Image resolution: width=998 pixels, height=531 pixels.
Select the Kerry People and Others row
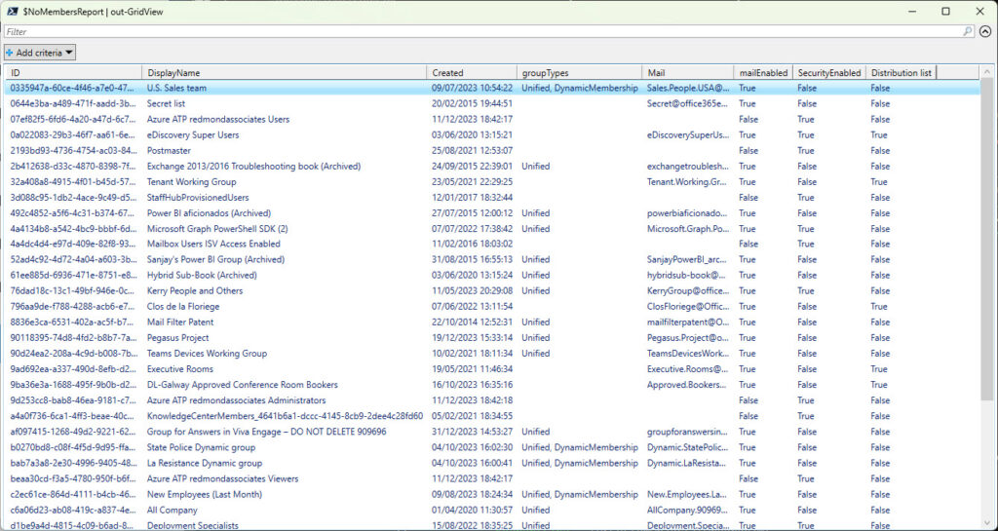[x=492, y=290]
